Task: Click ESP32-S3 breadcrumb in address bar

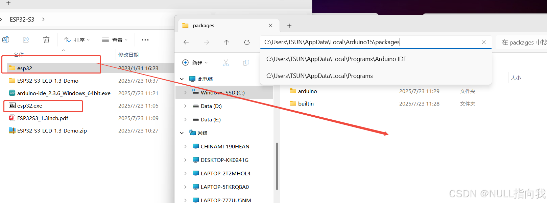Action: 22,20
